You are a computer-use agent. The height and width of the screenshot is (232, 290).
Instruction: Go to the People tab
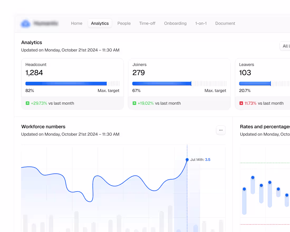[x=124, y=23]
